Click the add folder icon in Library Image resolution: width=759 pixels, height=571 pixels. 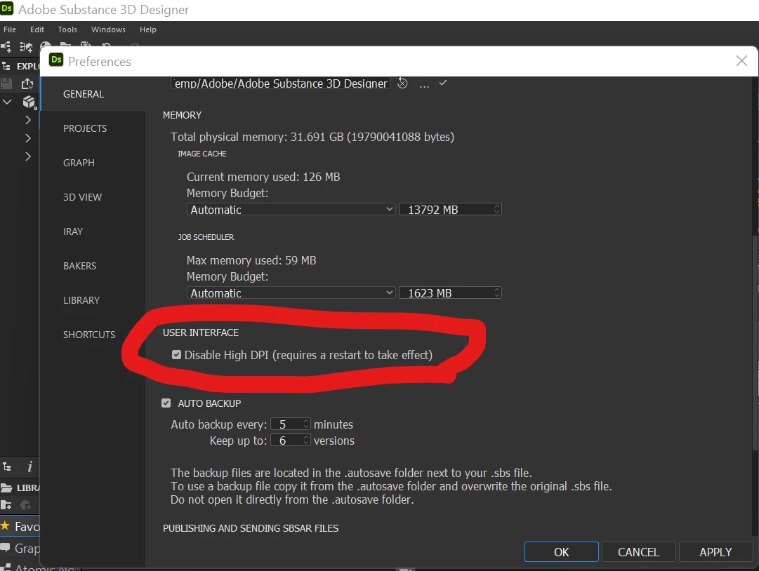click(6, 505)
